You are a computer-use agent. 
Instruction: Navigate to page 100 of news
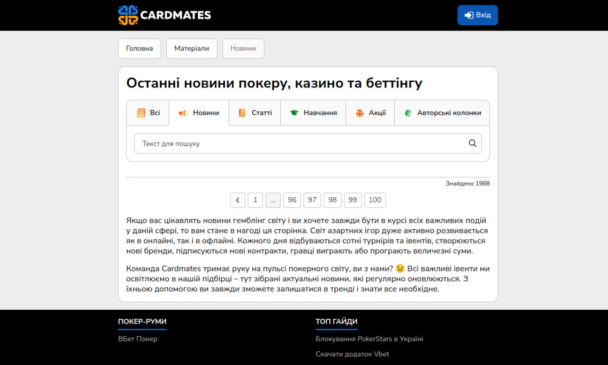click(x=375, y=200)
